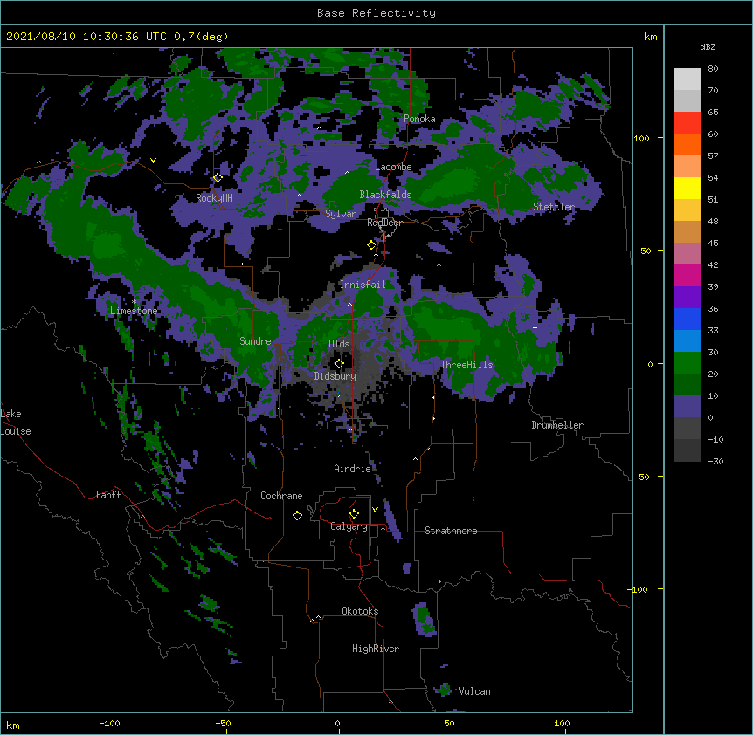Click the violet 39 dBZ legend swatch

687,297
